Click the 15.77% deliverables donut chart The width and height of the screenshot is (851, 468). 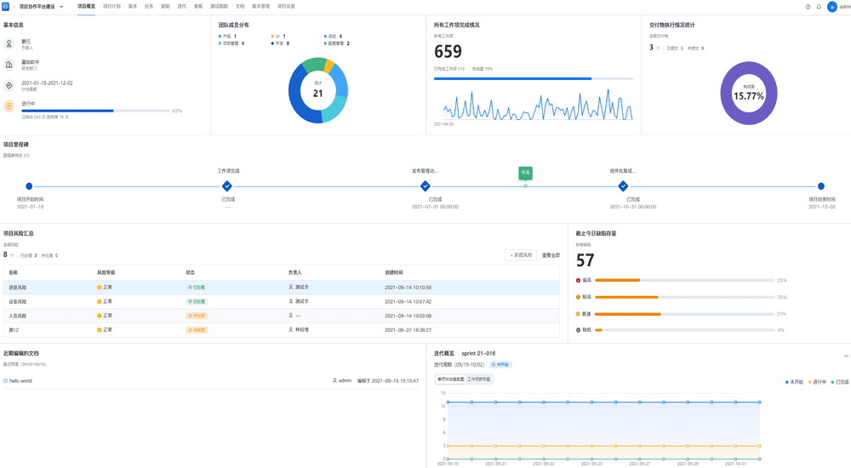[749, 94]
